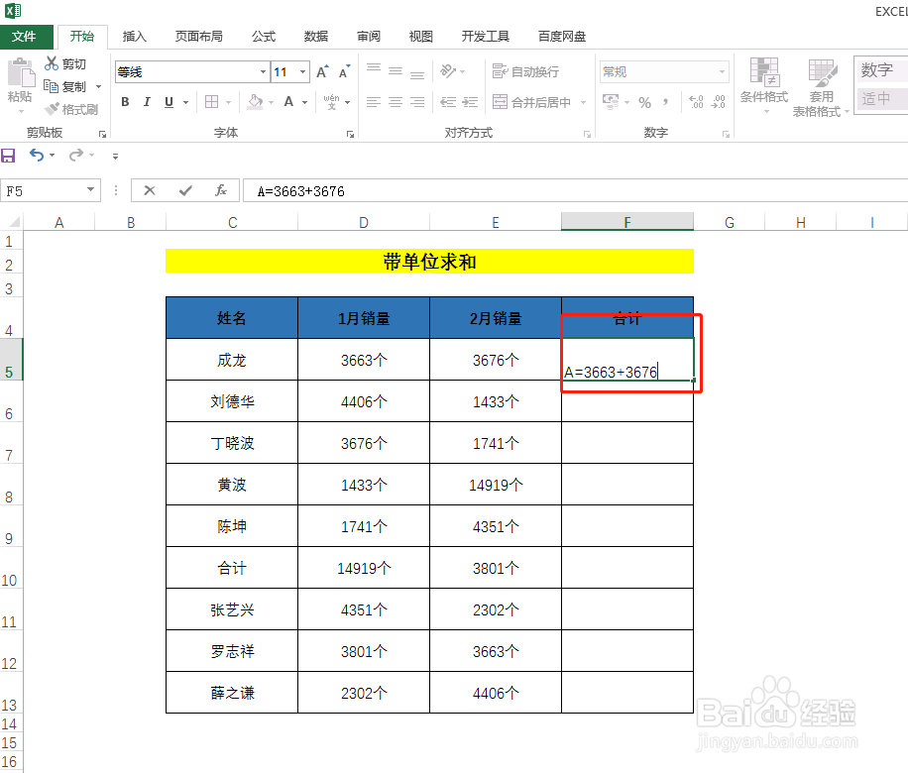The width and height of the screenshot is (908, 773).
Task: Click the Copy (复制) icon
Action: click(x=53, y=85)
